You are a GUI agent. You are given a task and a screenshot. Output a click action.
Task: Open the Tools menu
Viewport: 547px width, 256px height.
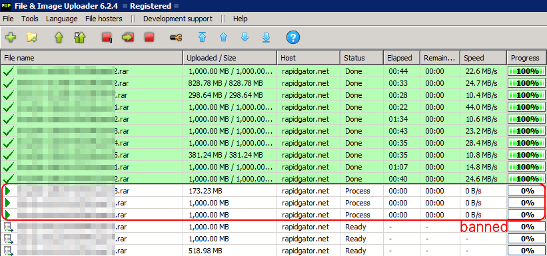[x=30, y=19]
